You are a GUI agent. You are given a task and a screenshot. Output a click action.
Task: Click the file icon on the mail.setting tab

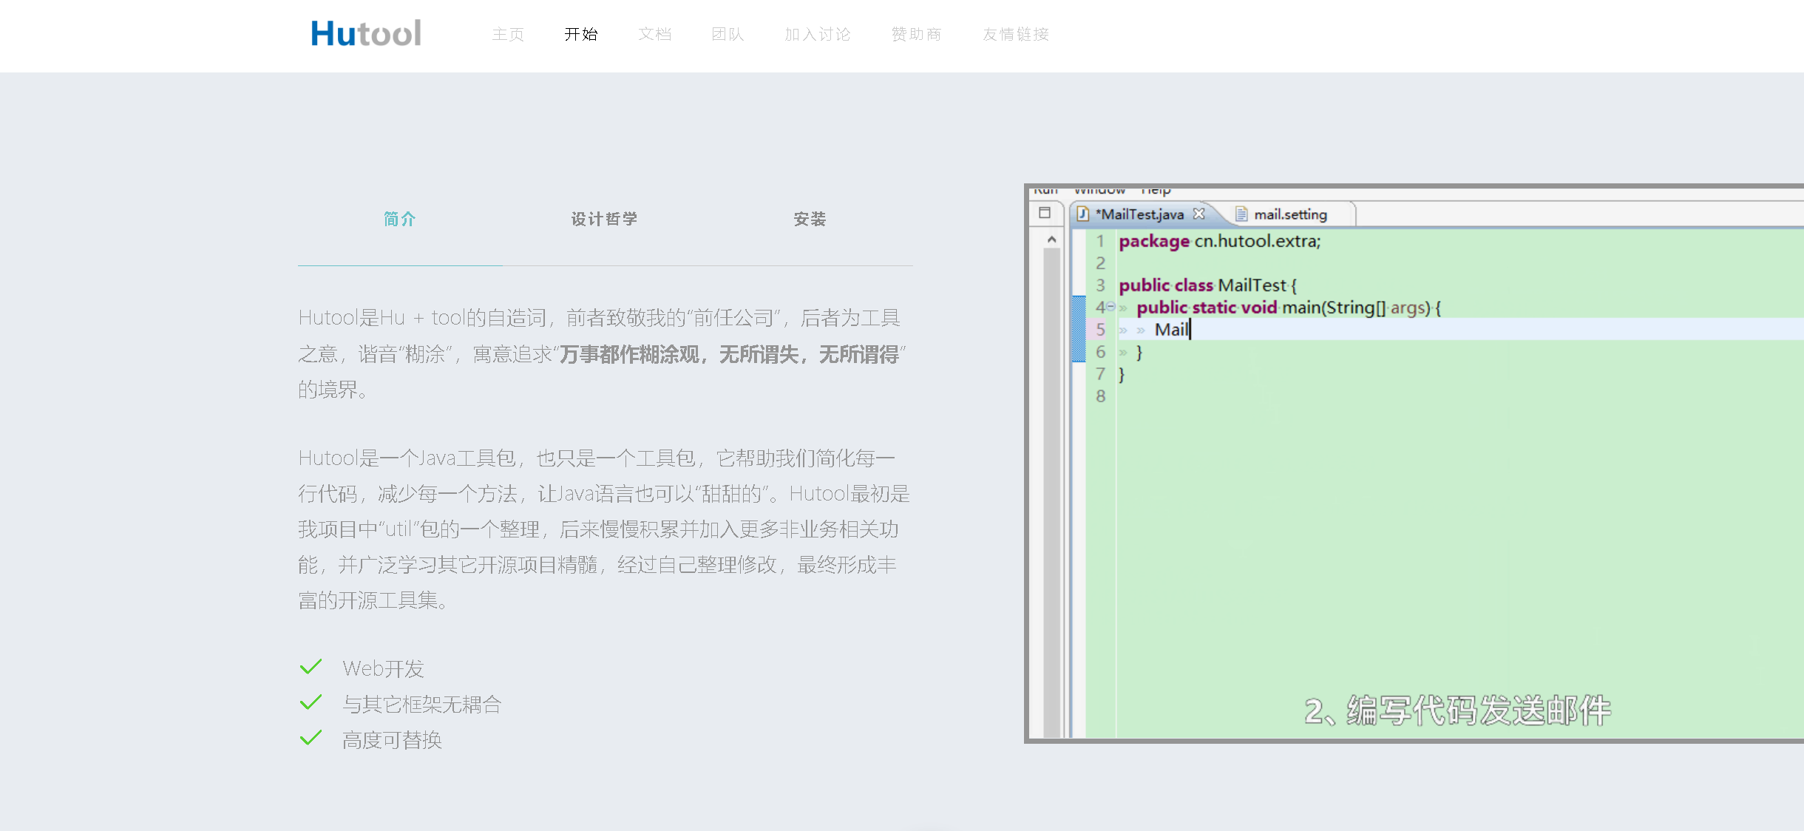1241,214
